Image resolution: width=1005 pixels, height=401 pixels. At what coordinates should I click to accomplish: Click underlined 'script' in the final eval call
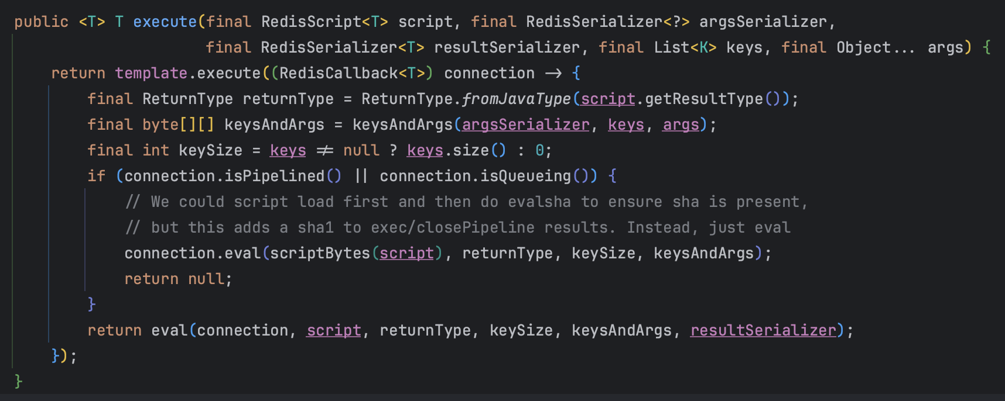tap(334, 330)
